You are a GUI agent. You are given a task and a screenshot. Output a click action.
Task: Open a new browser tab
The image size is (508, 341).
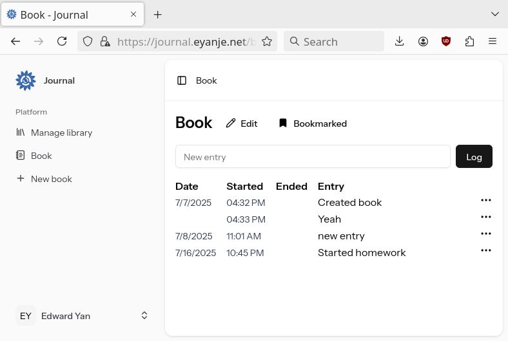pyautogui.click(x=157, y=15)
